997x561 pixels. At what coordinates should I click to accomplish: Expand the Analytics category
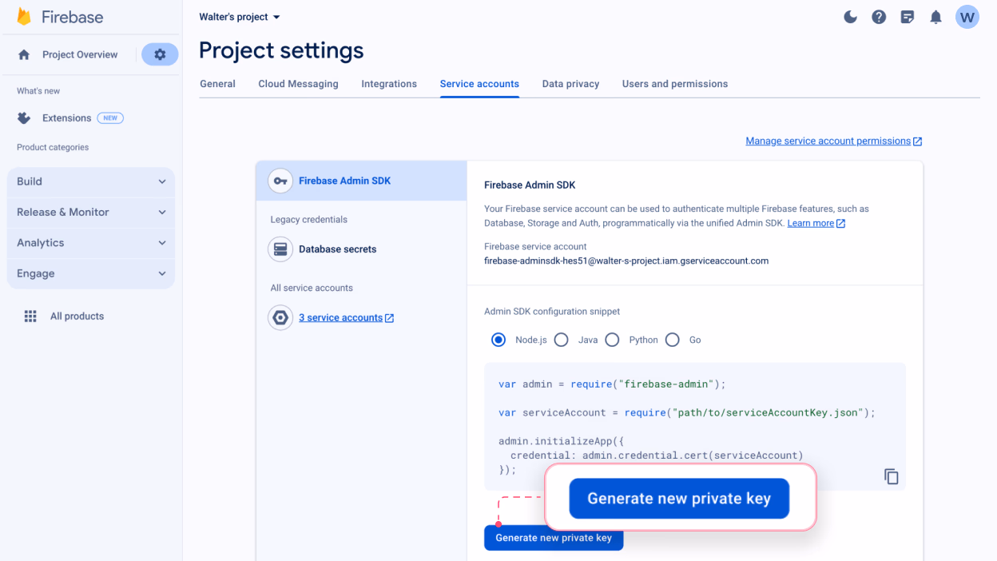click(91, 243)
